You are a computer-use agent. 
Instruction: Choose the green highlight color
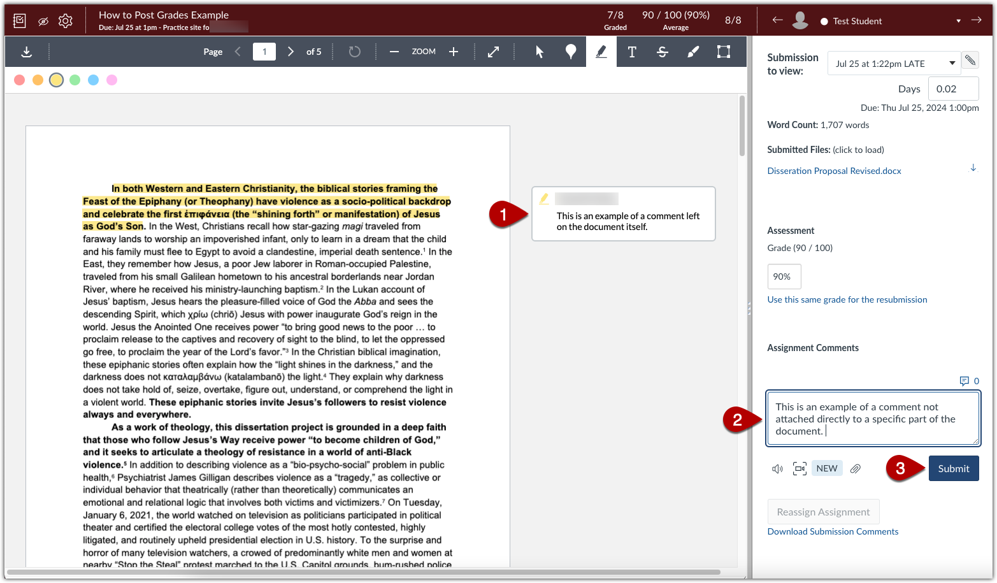75,80
